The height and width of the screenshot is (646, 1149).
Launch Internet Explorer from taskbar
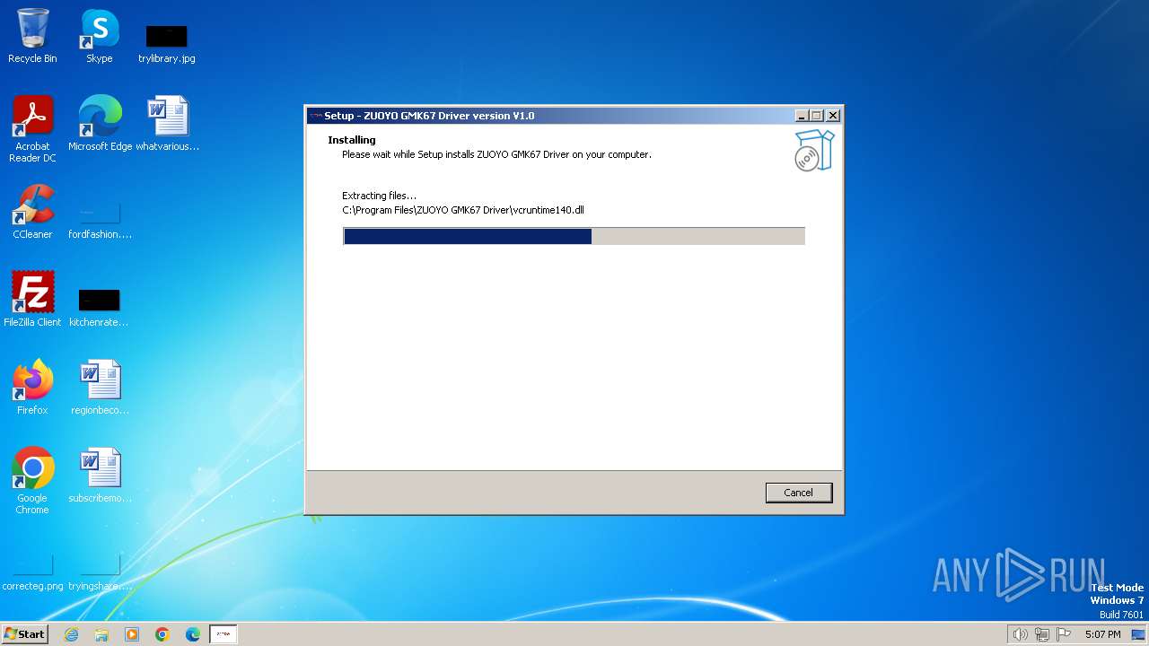pos(72,634)
